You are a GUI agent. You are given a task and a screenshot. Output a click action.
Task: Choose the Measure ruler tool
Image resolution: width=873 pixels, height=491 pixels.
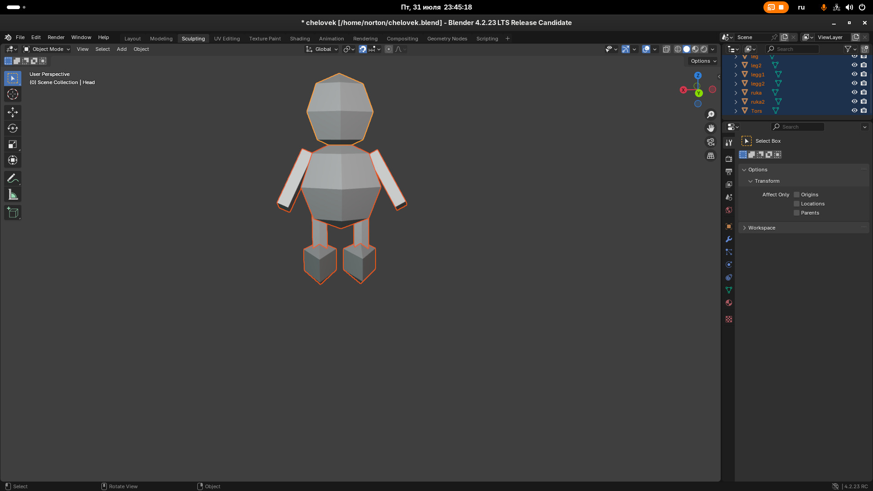13,195
